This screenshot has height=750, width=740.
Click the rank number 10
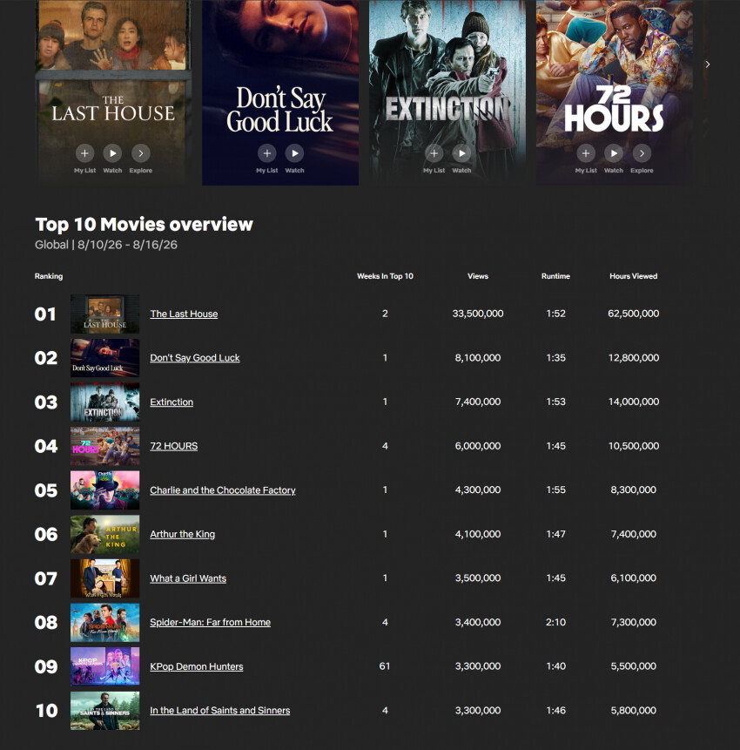pos(46,711)
